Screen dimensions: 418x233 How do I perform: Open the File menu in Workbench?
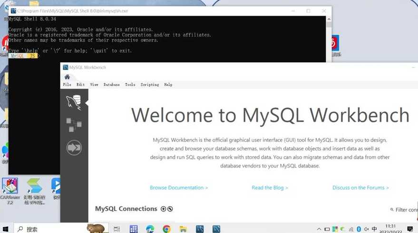click(67, 85)
